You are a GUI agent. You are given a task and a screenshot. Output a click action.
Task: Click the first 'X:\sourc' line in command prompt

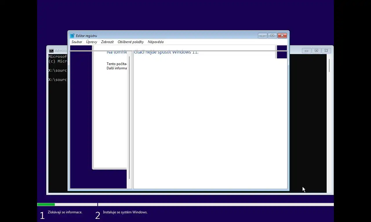(x=58, y=71)
